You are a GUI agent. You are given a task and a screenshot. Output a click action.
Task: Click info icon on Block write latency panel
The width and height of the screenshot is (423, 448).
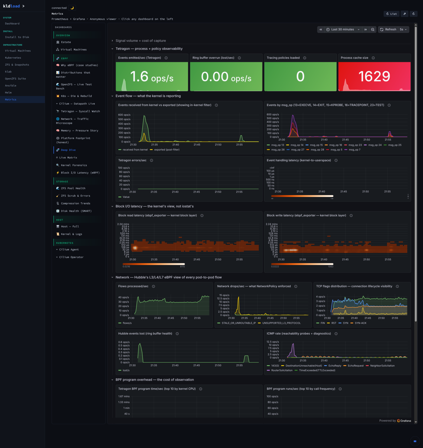(351, 216)
